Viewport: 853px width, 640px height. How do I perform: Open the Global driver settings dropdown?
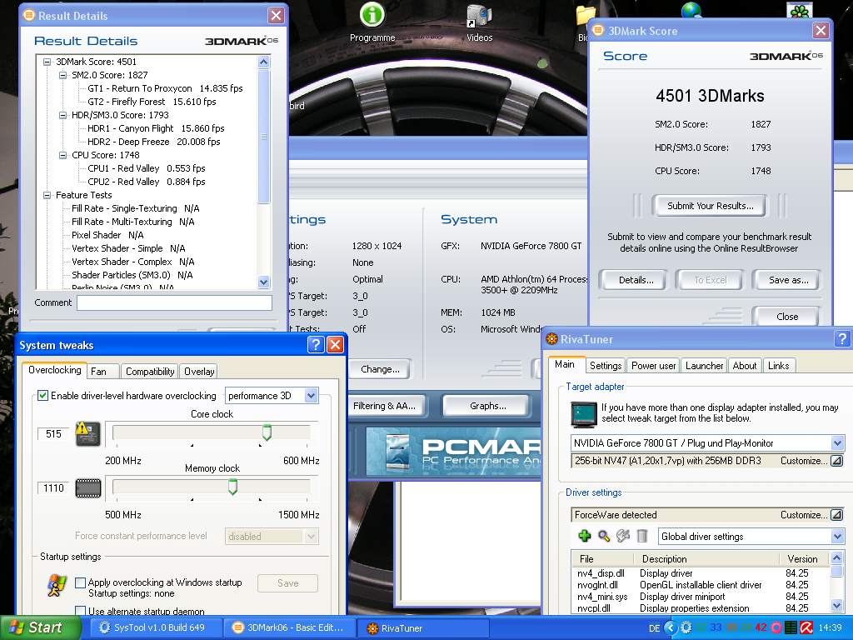coord(836,537)
